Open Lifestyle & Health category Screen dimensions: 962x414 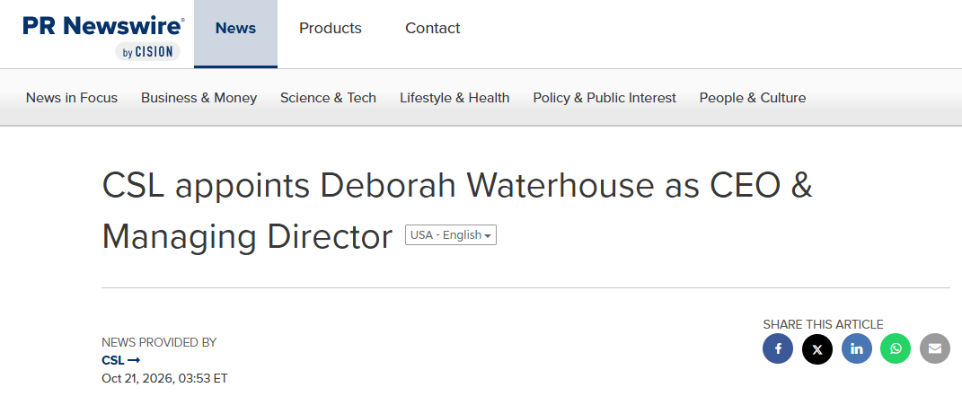(455, 98)
